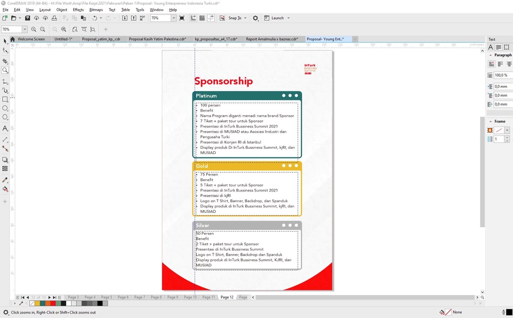Click the Import icon

(125, 18)
